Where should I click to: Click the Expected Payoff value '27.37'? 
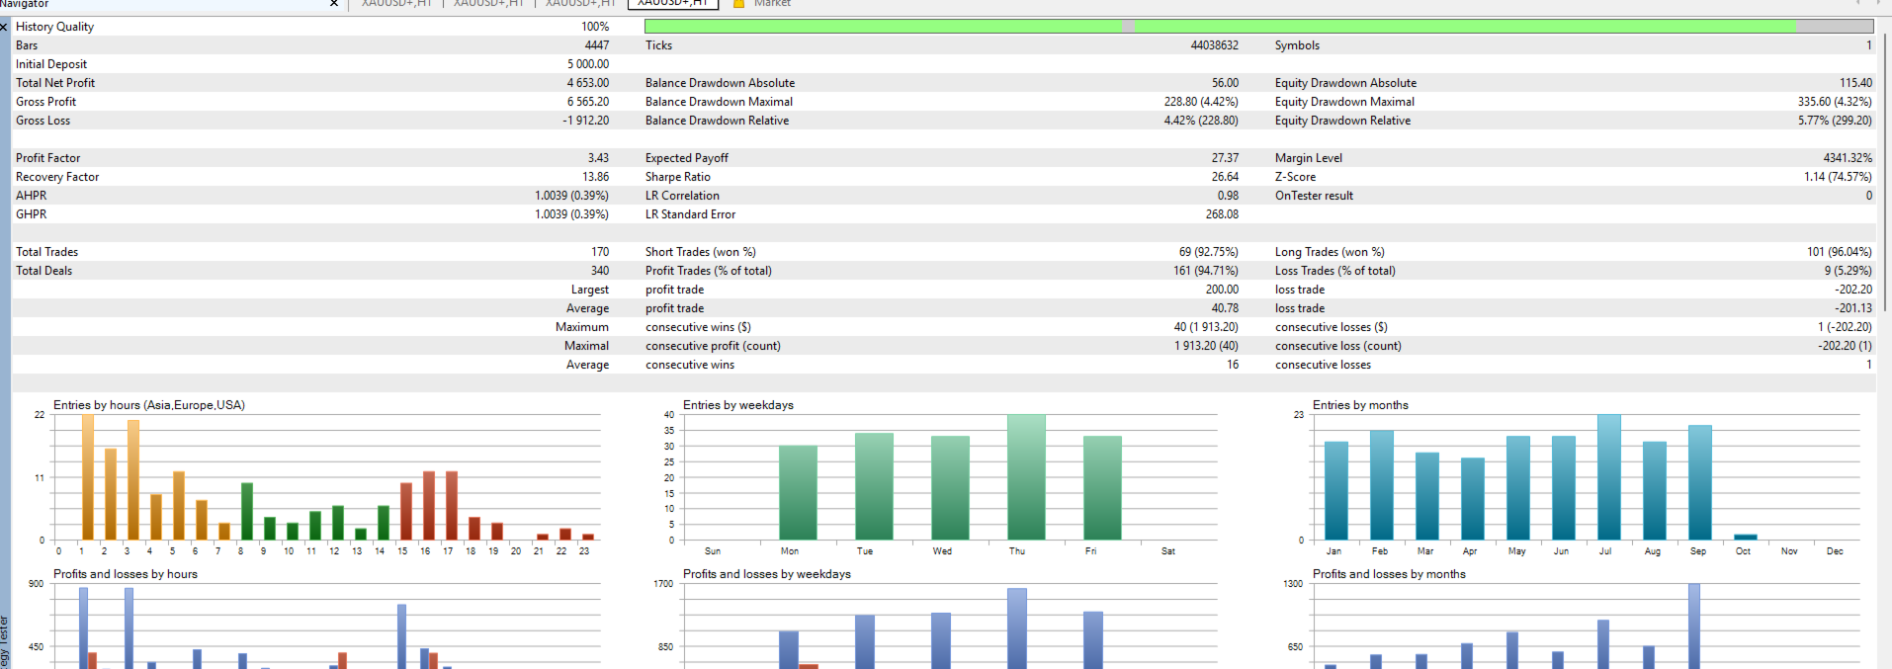1225,158
